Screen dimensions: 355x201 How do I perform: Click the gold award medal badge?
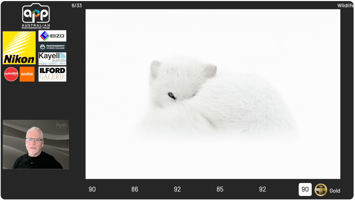pos(321,190)
